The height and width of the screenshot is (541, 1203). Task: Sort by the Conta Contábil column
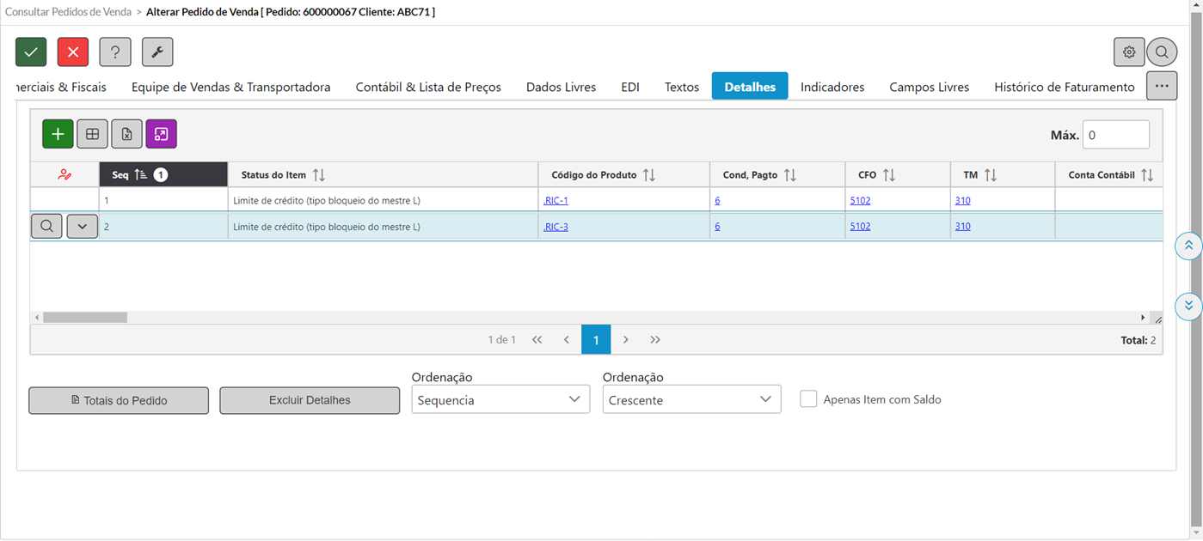1109,174
